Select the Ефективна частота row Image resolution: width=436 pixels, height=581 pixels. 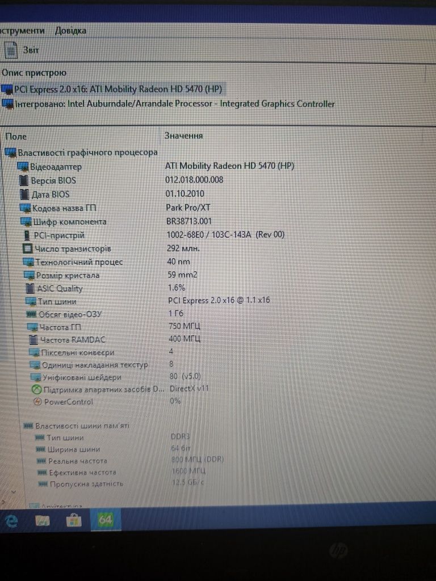[x=123, y=472]
